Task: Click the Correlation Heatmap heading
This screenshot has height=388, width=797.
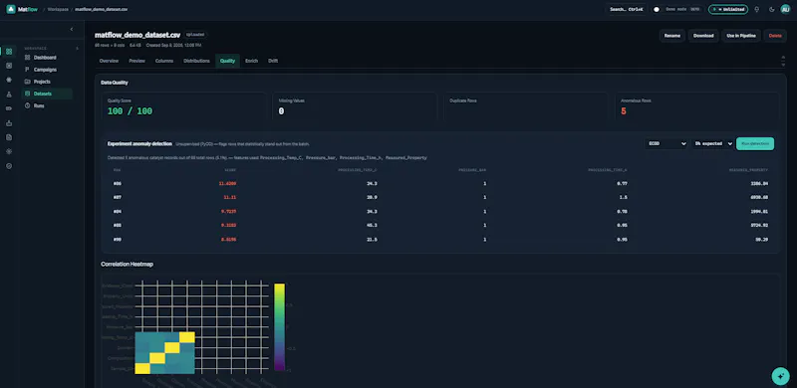Action: [x=128, y=264]
